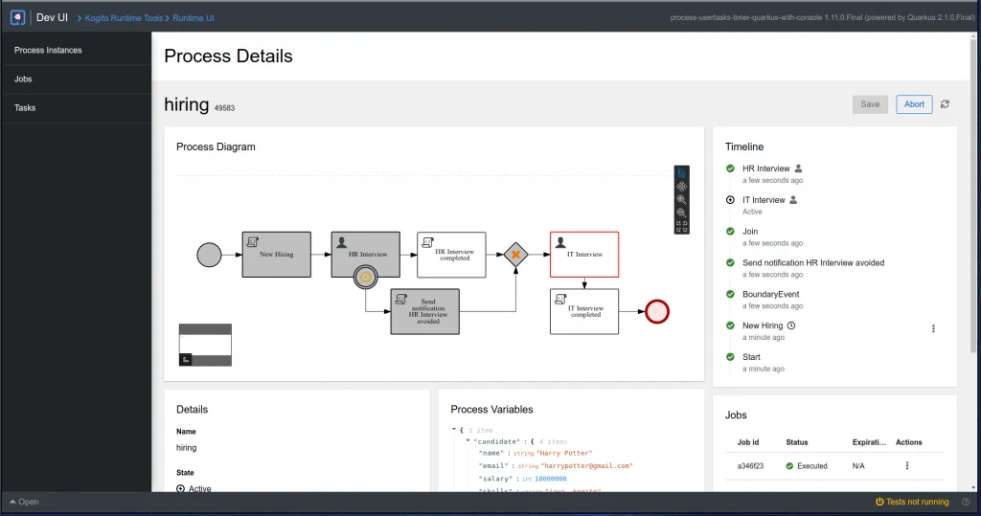Click the Job id a346f23 cell
This screenshot has height=516, width=981.
pyautogui.click(x=750, y=466)
